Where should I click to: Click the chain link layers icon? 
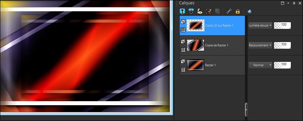pos(229,11)
